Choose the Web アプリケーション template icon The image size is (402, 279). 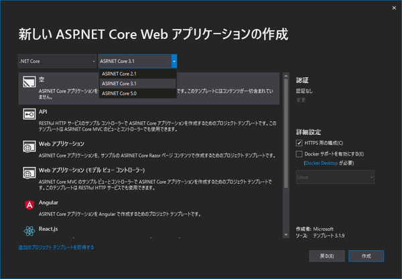(29, 147)
